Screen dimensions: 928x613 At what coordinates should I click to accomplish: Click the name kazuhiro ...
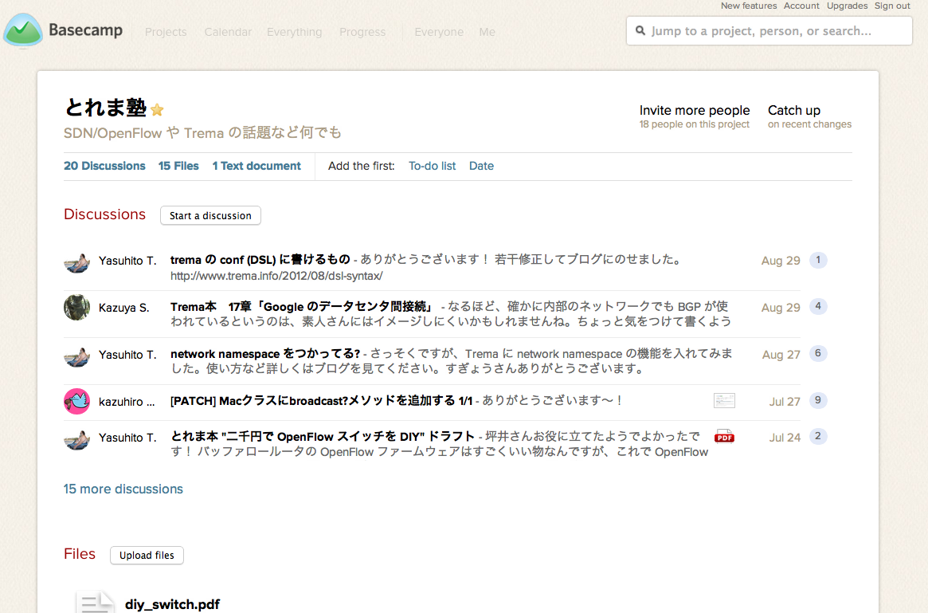pos(127,402)
